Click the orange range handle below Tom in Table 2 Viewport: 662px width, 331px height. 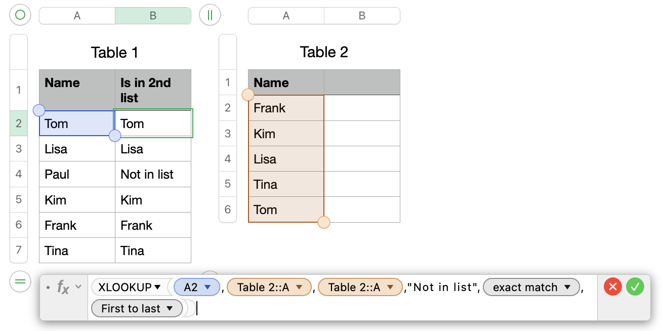(323, 222)
